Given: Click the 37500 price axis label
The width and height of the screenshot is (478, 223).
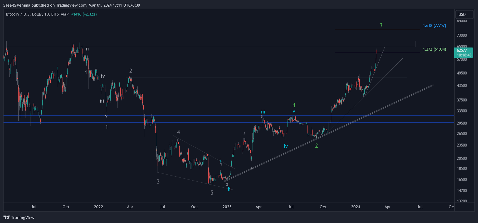Looking at the screenshot, I should tap(462, 100).
